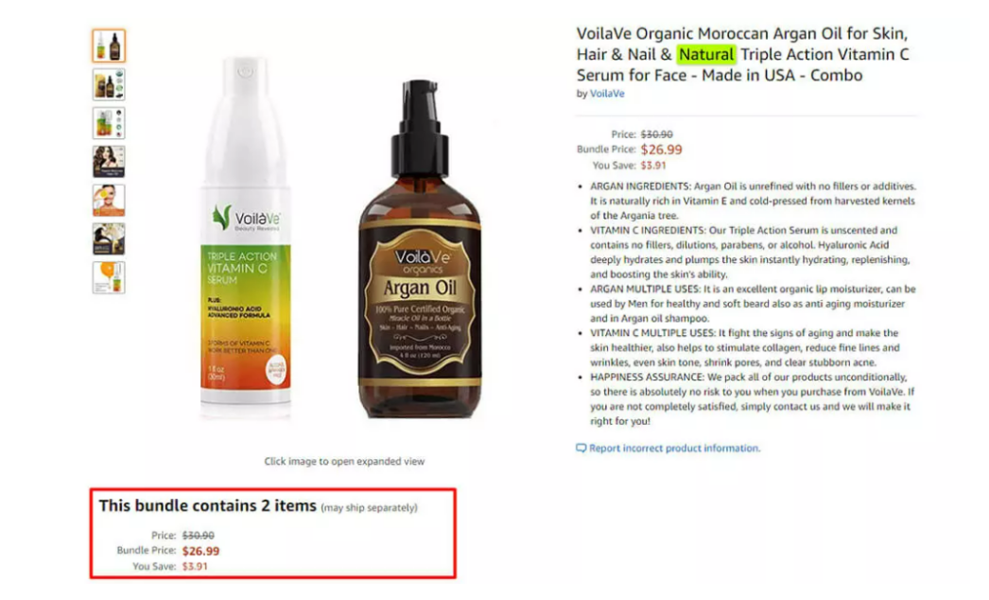
Task: Click the 'Click image to open expanded view' caption
Action: pos(344,461)
